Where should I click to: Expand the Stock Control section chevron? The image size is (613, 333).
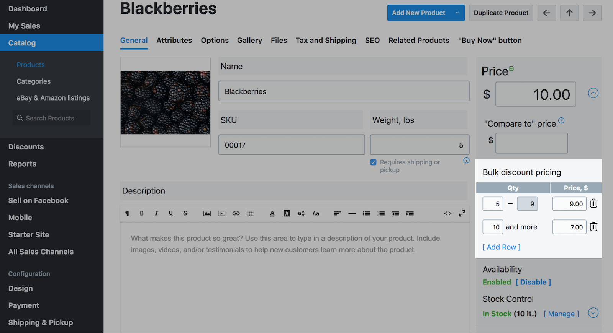click(593, 313)
